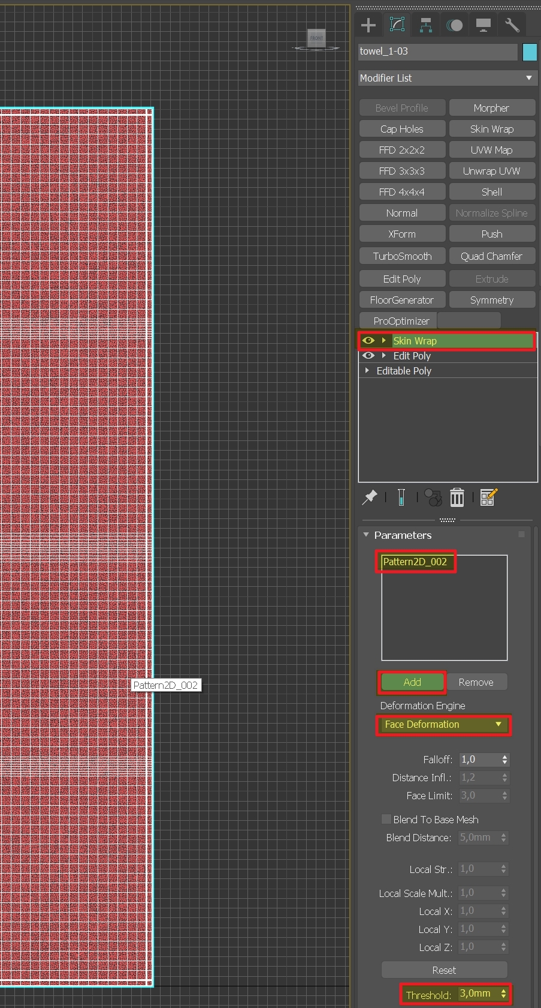Enable Blend To Base Mesh checkbox

point(386,819)
